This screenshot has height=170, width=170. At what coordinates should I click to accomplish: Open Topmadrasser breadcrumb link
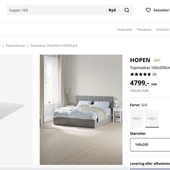[16, 46]
